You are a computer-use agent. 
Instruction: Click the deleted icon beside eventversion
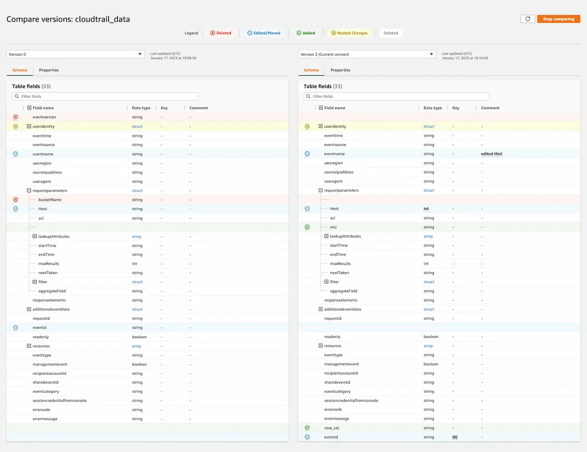14,117
